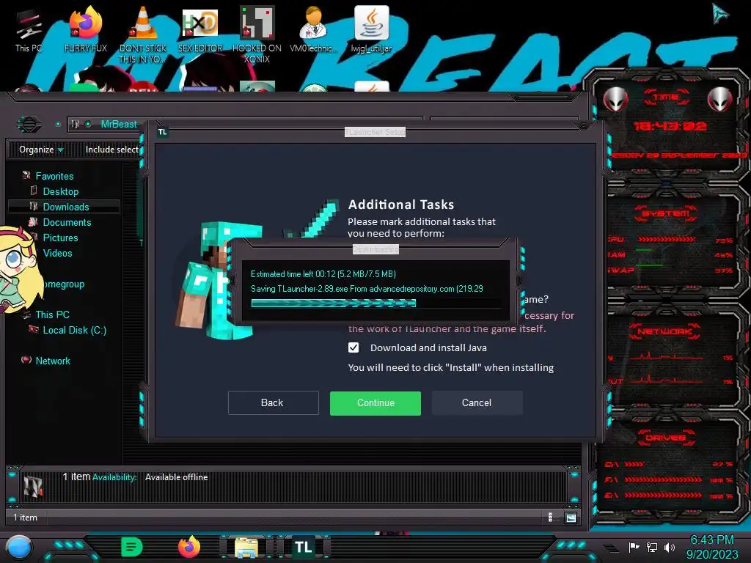
Task: Click Include selected in toolbar
Action: pos(112,150)
